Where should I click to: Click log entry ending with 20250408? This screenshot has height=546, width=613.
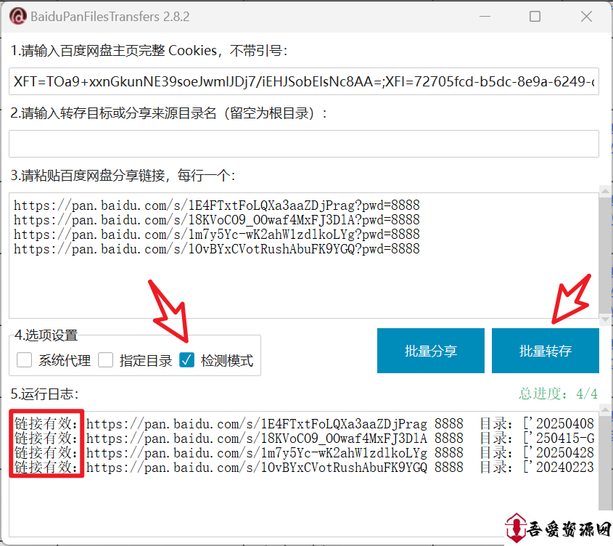[304, 423]
